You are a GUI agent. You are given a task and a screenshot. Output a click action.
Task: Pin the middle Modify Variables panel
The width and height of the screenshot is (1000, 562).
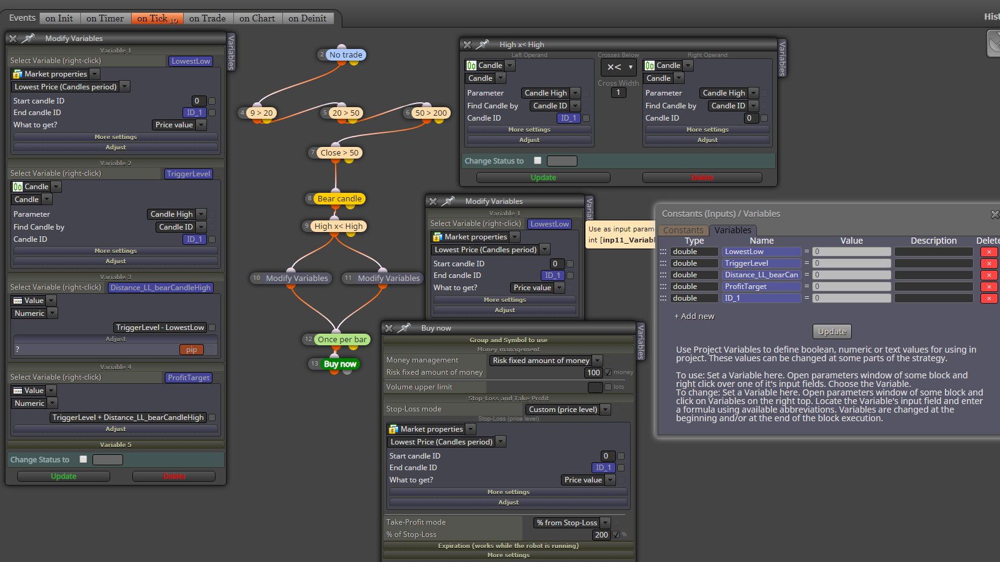448,201
